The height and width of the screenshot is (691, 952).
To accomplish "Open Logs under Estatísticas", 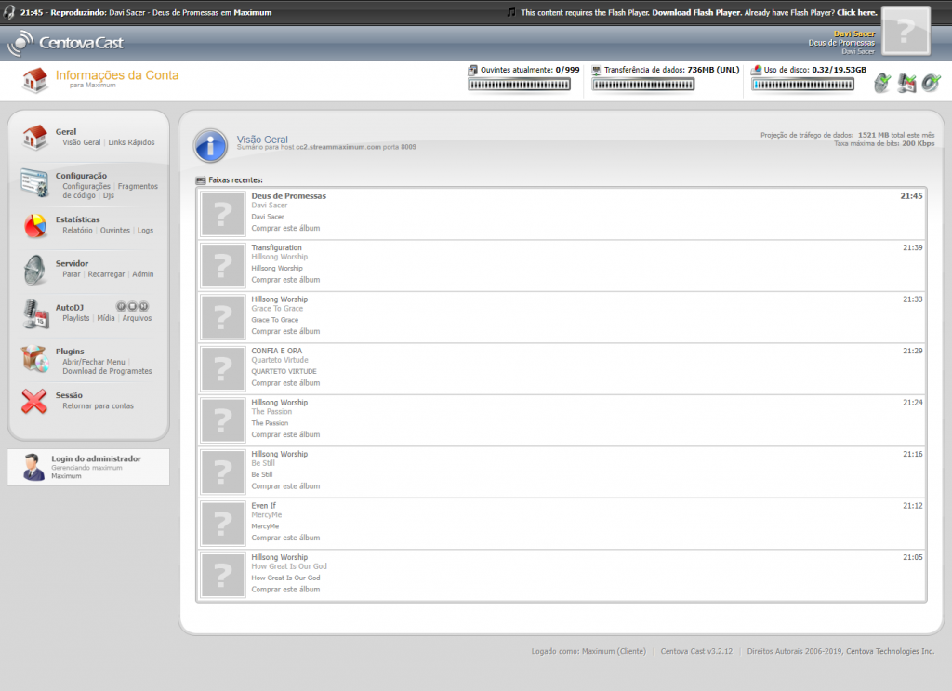I will coord(145,230).
